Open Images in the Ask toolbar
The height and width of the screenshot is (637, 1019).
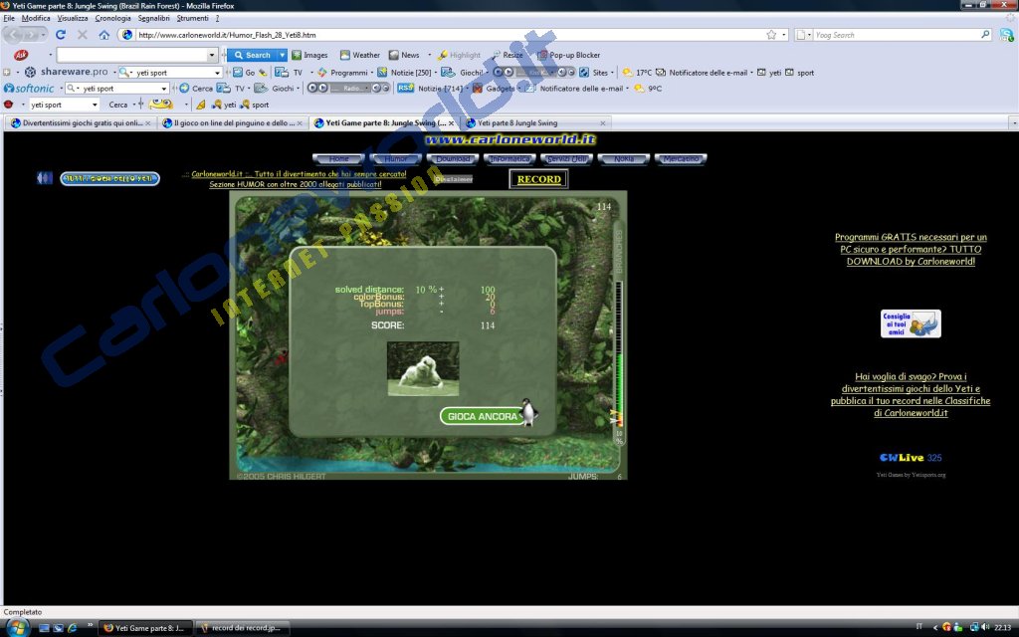click(310, 56)
